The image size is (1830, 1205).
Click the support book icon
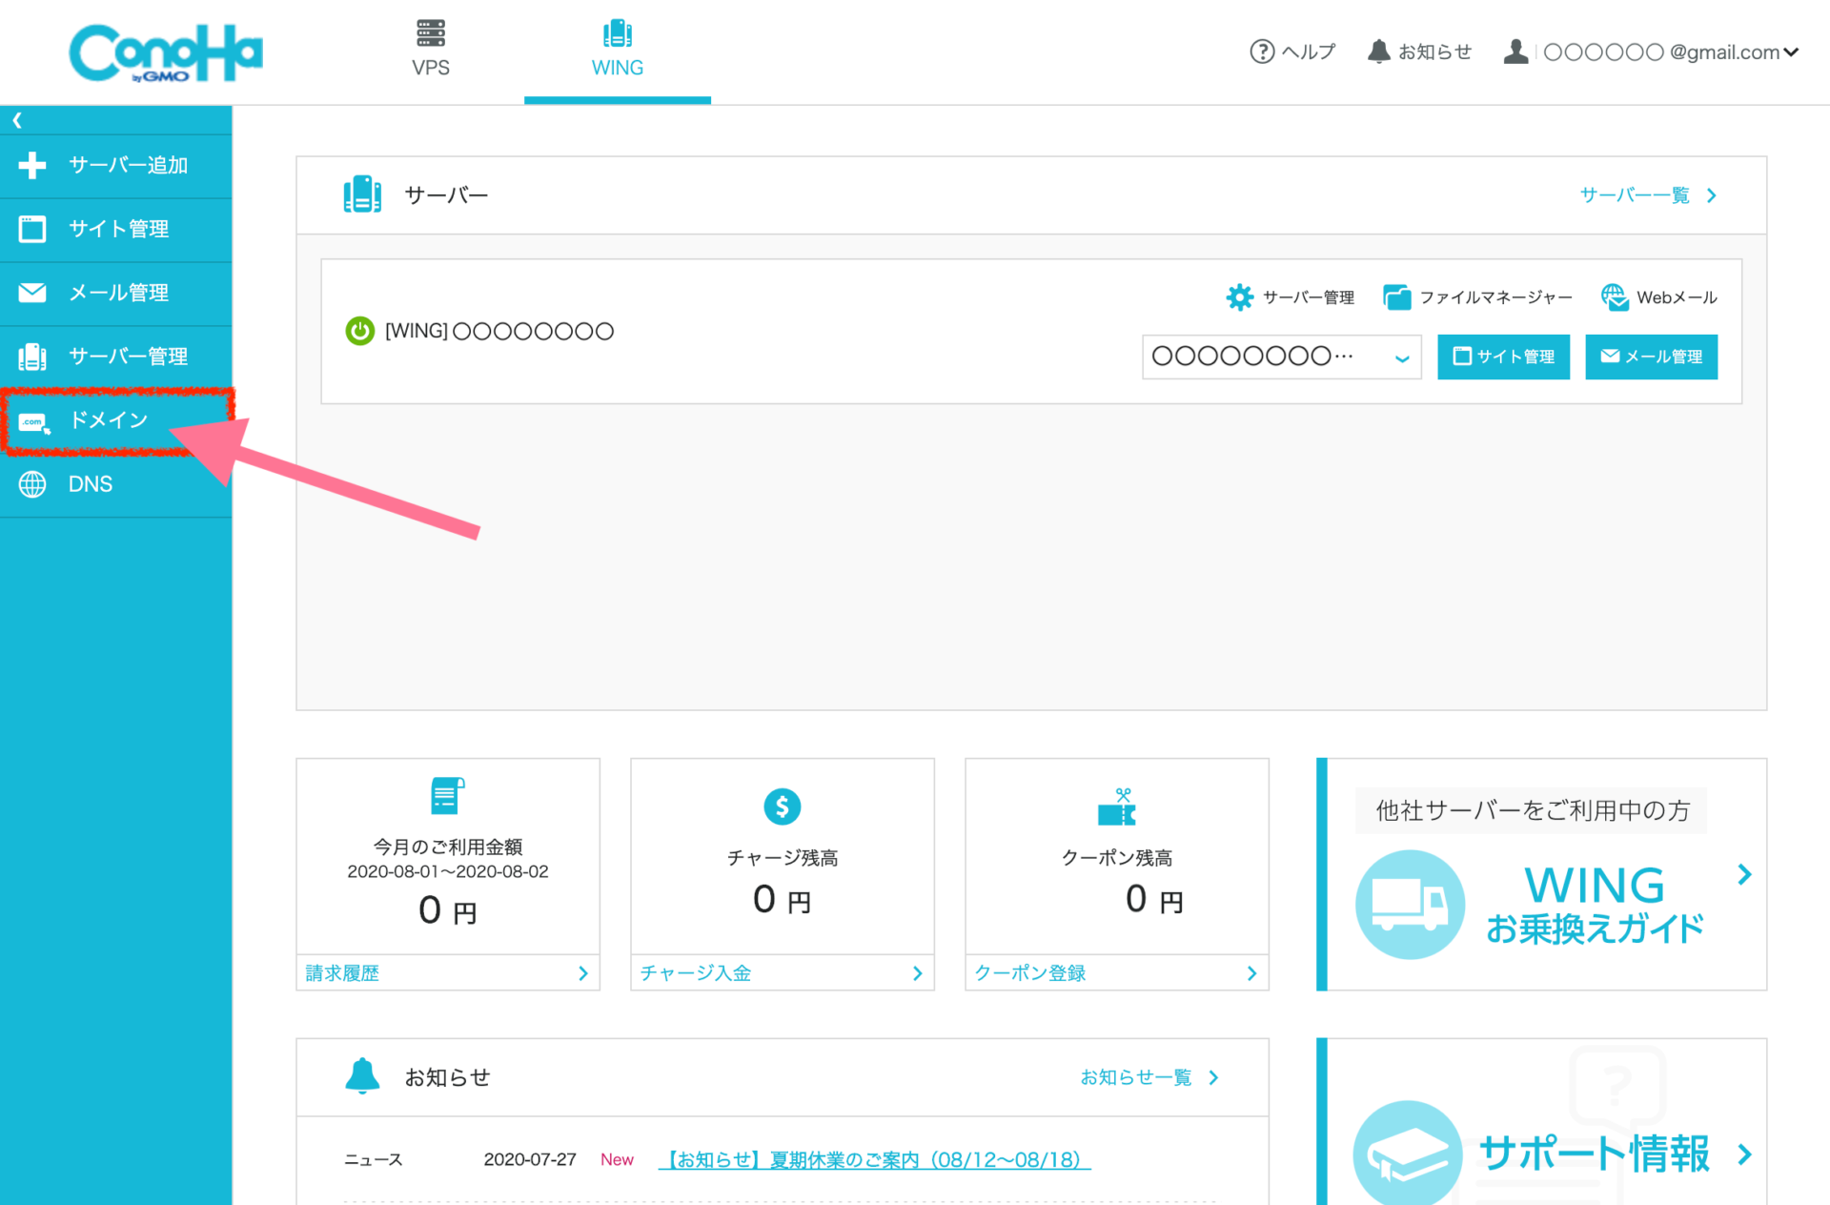point(1408,1154)
